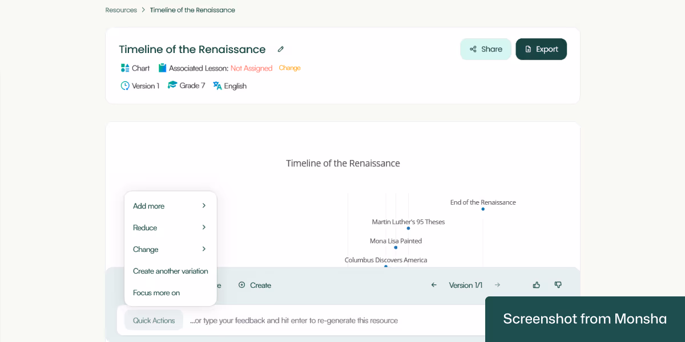The width and height of the screenshot is (685, 342).
Task: Click the Version 1 clock icon
Action: (125, 85)
